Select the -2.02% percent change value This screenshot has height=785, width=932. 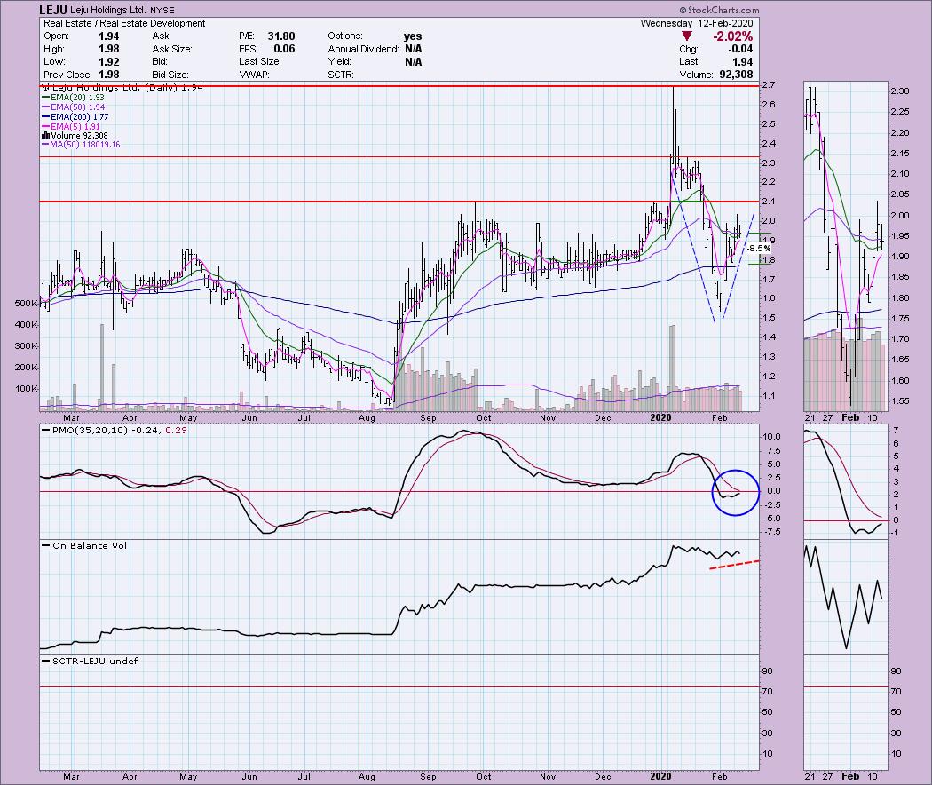[x=733, y=36]
